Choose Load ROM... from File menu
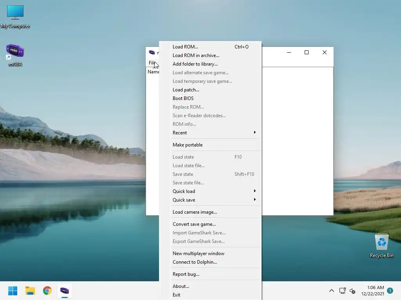This screenshot has width=401, height=300. [210, 47]
